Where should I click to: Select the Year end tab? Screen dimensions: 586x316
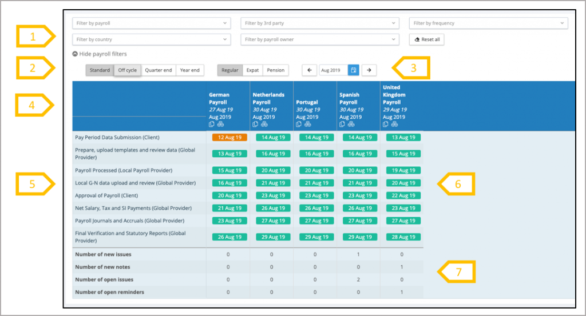pyautogui.click(x=189, y=70)
